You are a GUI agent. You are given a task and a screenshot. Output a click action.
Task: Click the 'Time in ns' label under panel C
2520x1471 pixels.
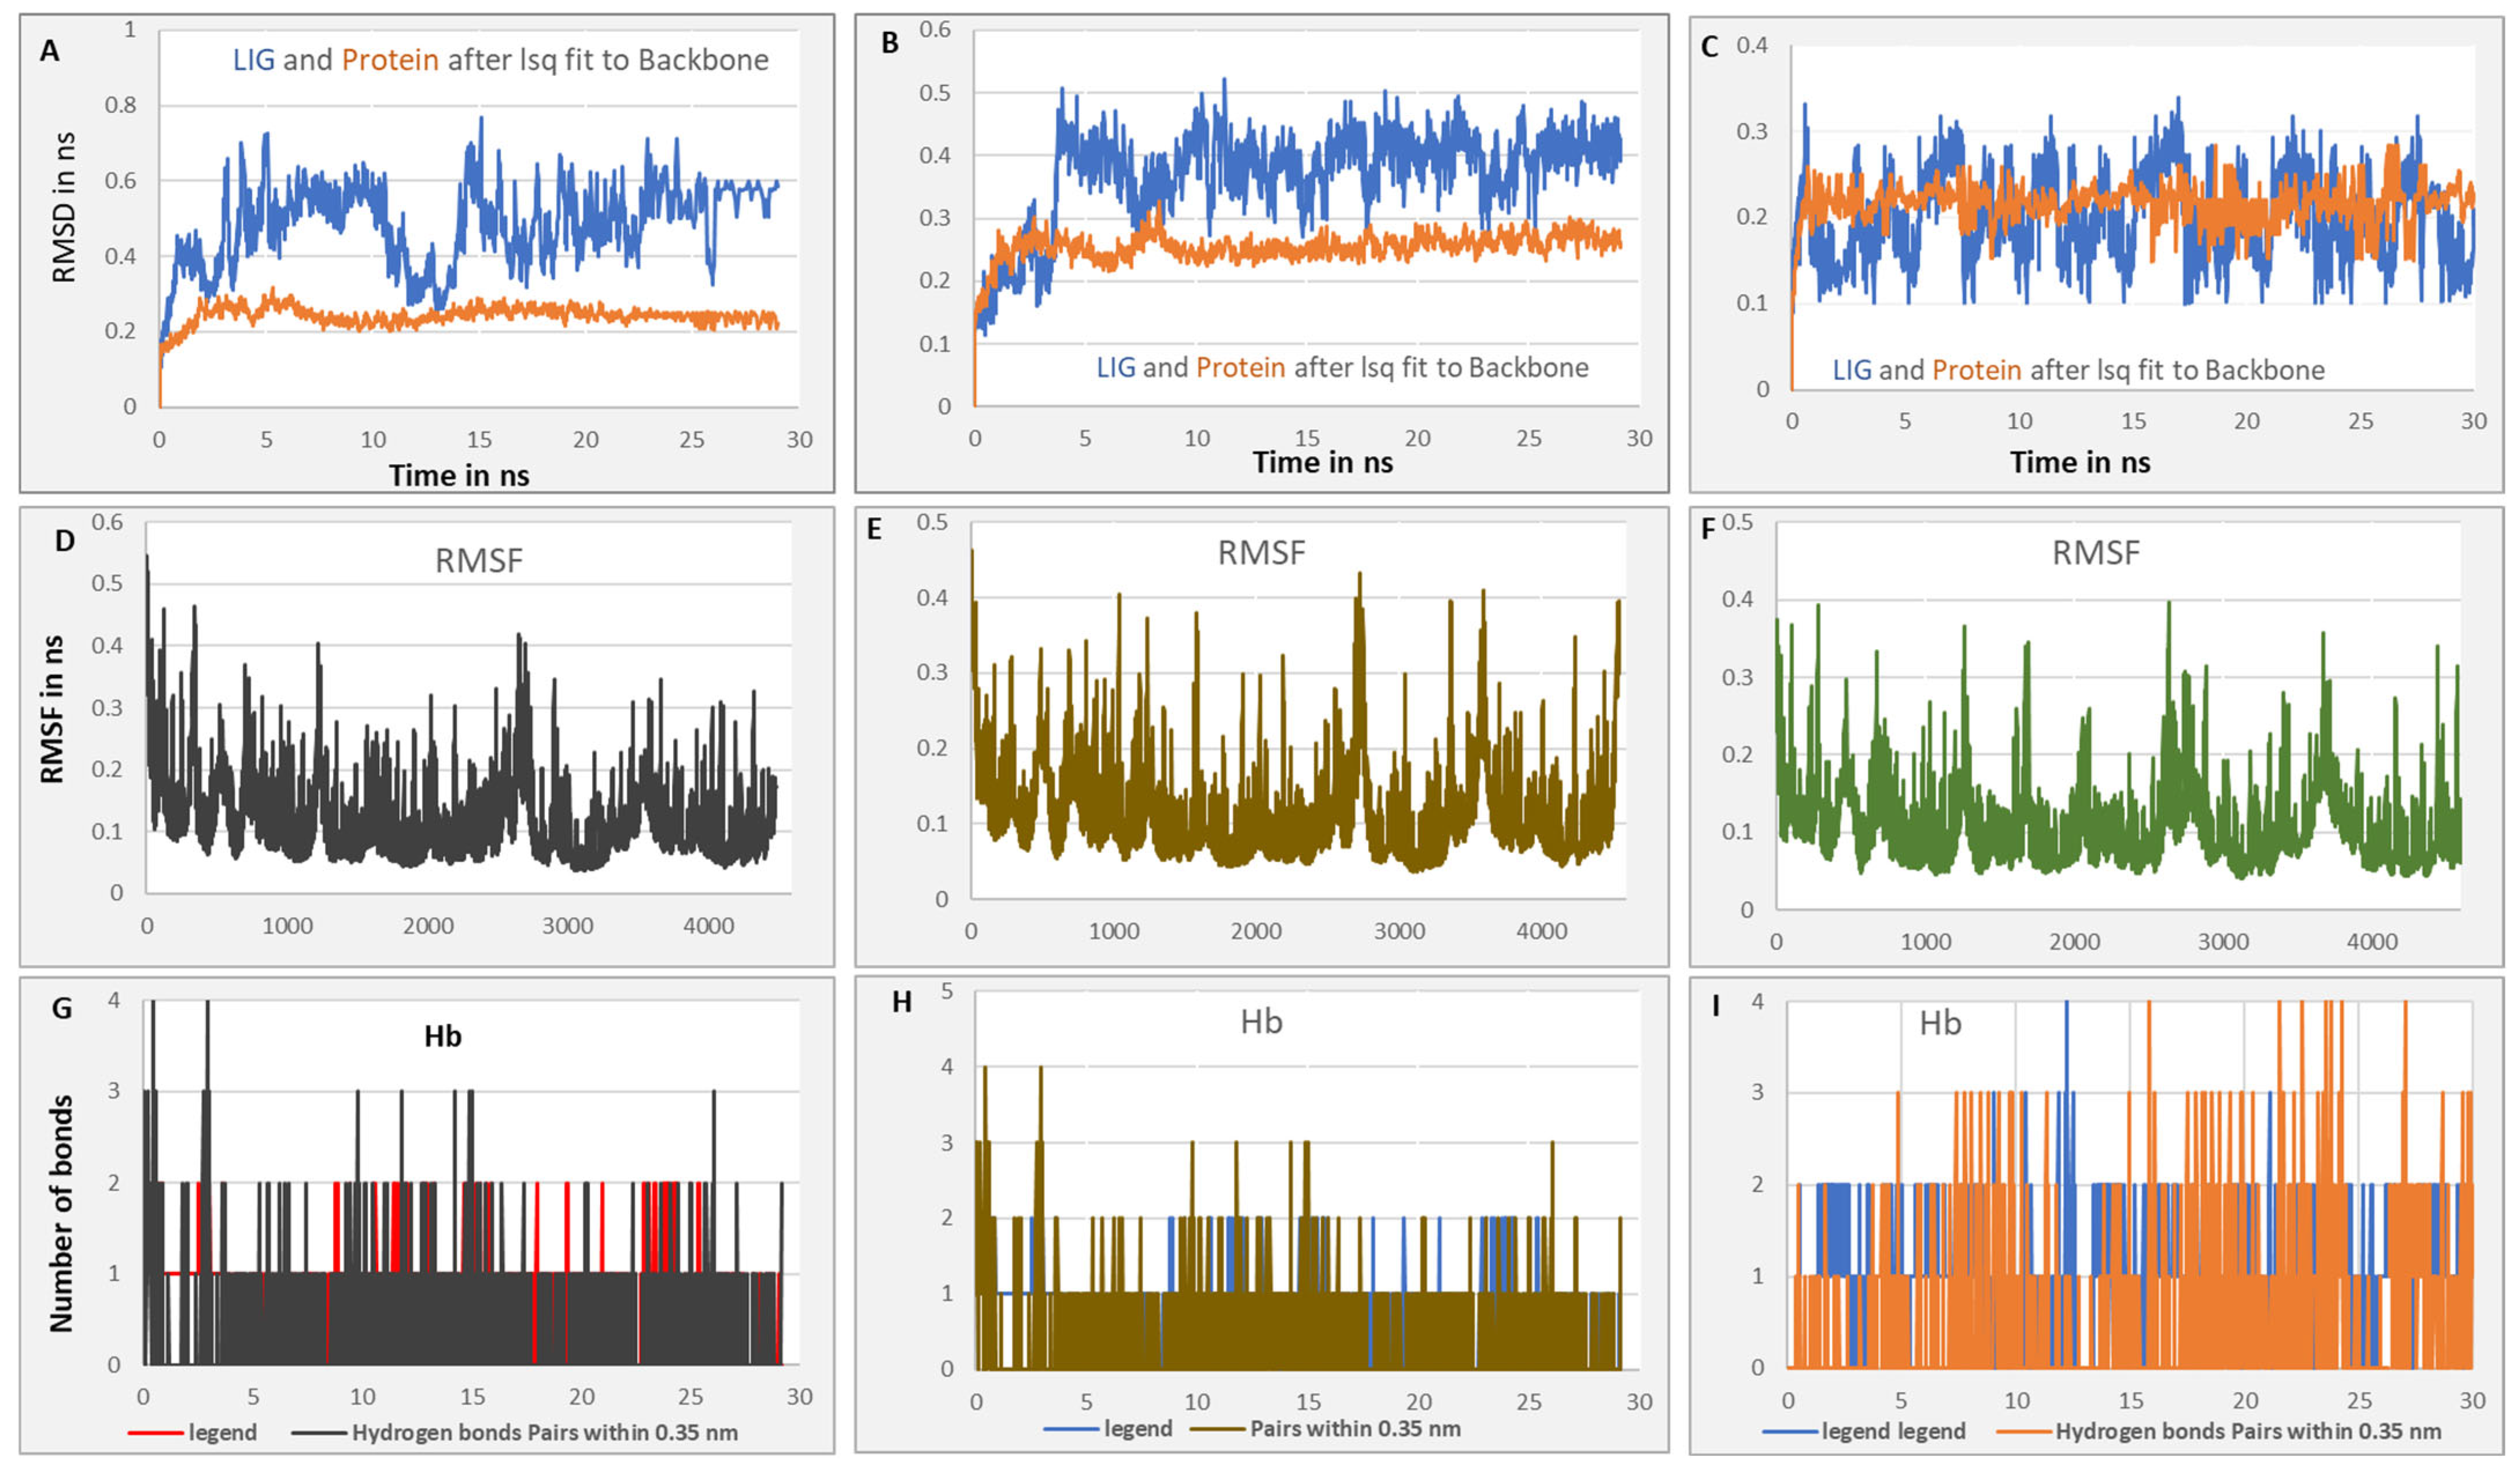[x=2080, y=462]
